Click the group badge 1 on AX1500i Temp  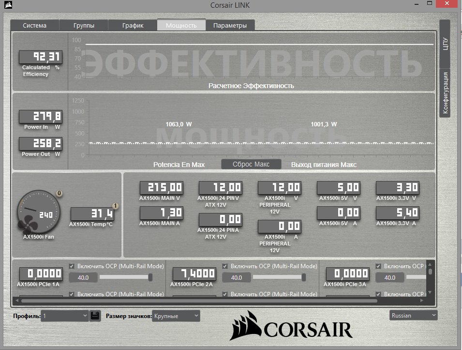click(x=115, y=206)
